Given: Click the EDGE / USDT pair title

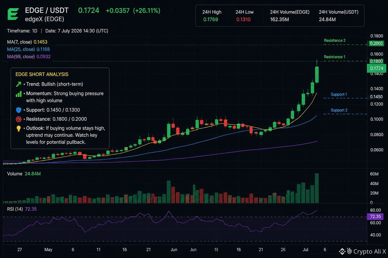Looking at the screenshot, I should coord(47,10).
